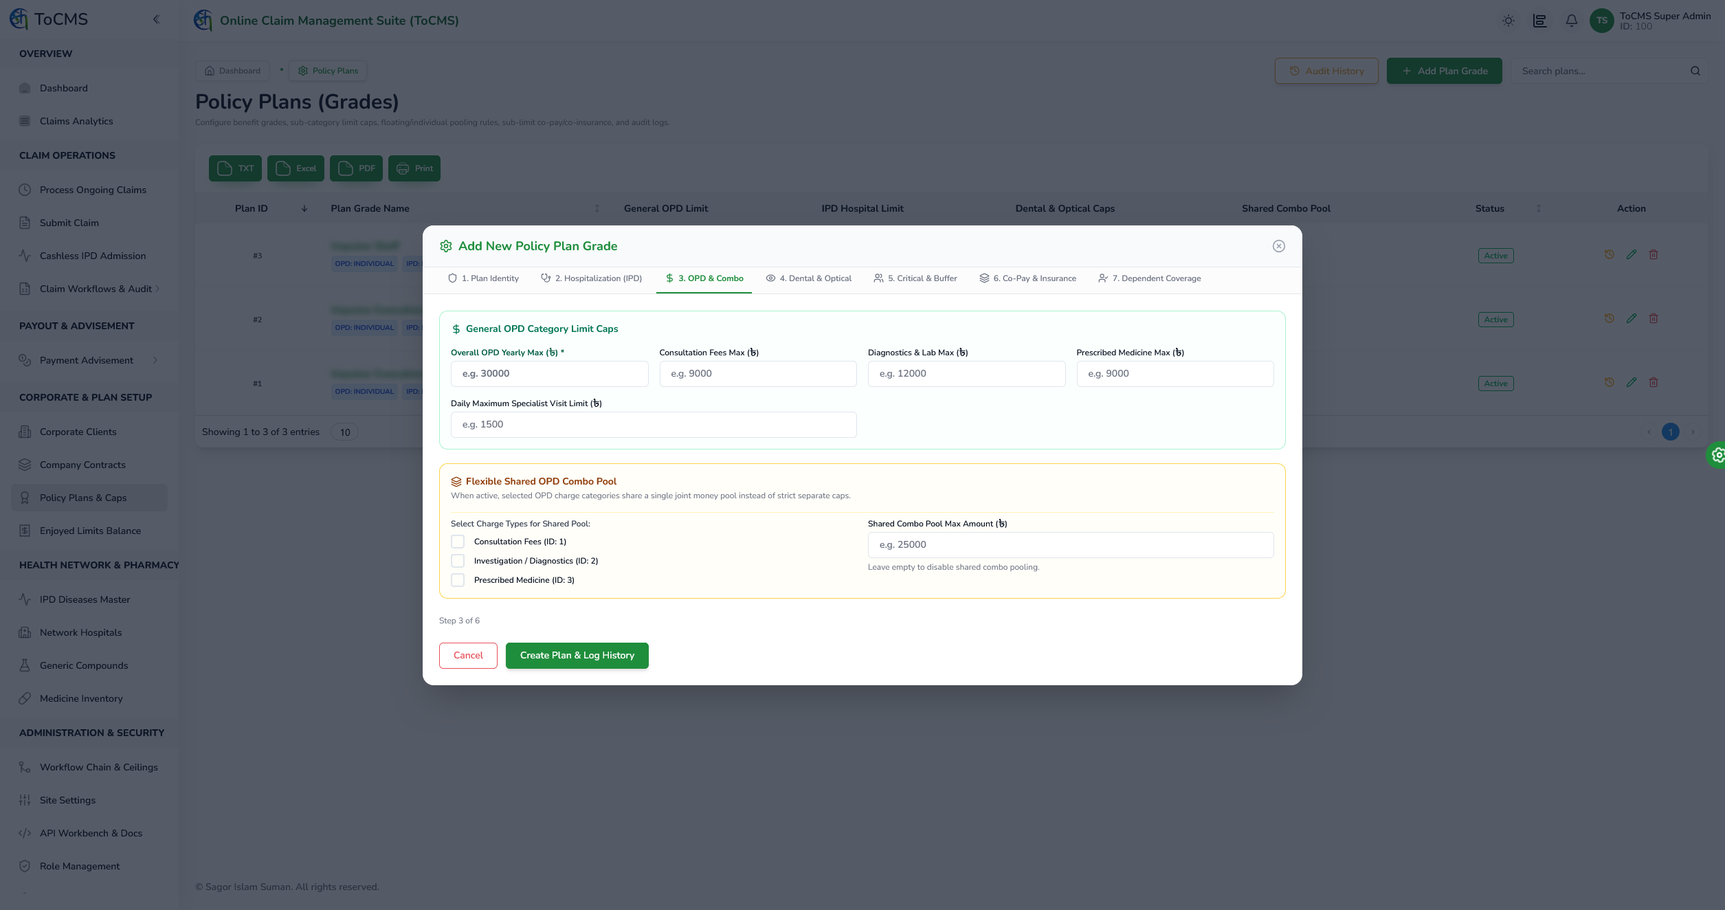This screenshot has height=910, width=1725.
Task: Collapse the sidebar with double-chevron icon
Action: tap(156, 19)
